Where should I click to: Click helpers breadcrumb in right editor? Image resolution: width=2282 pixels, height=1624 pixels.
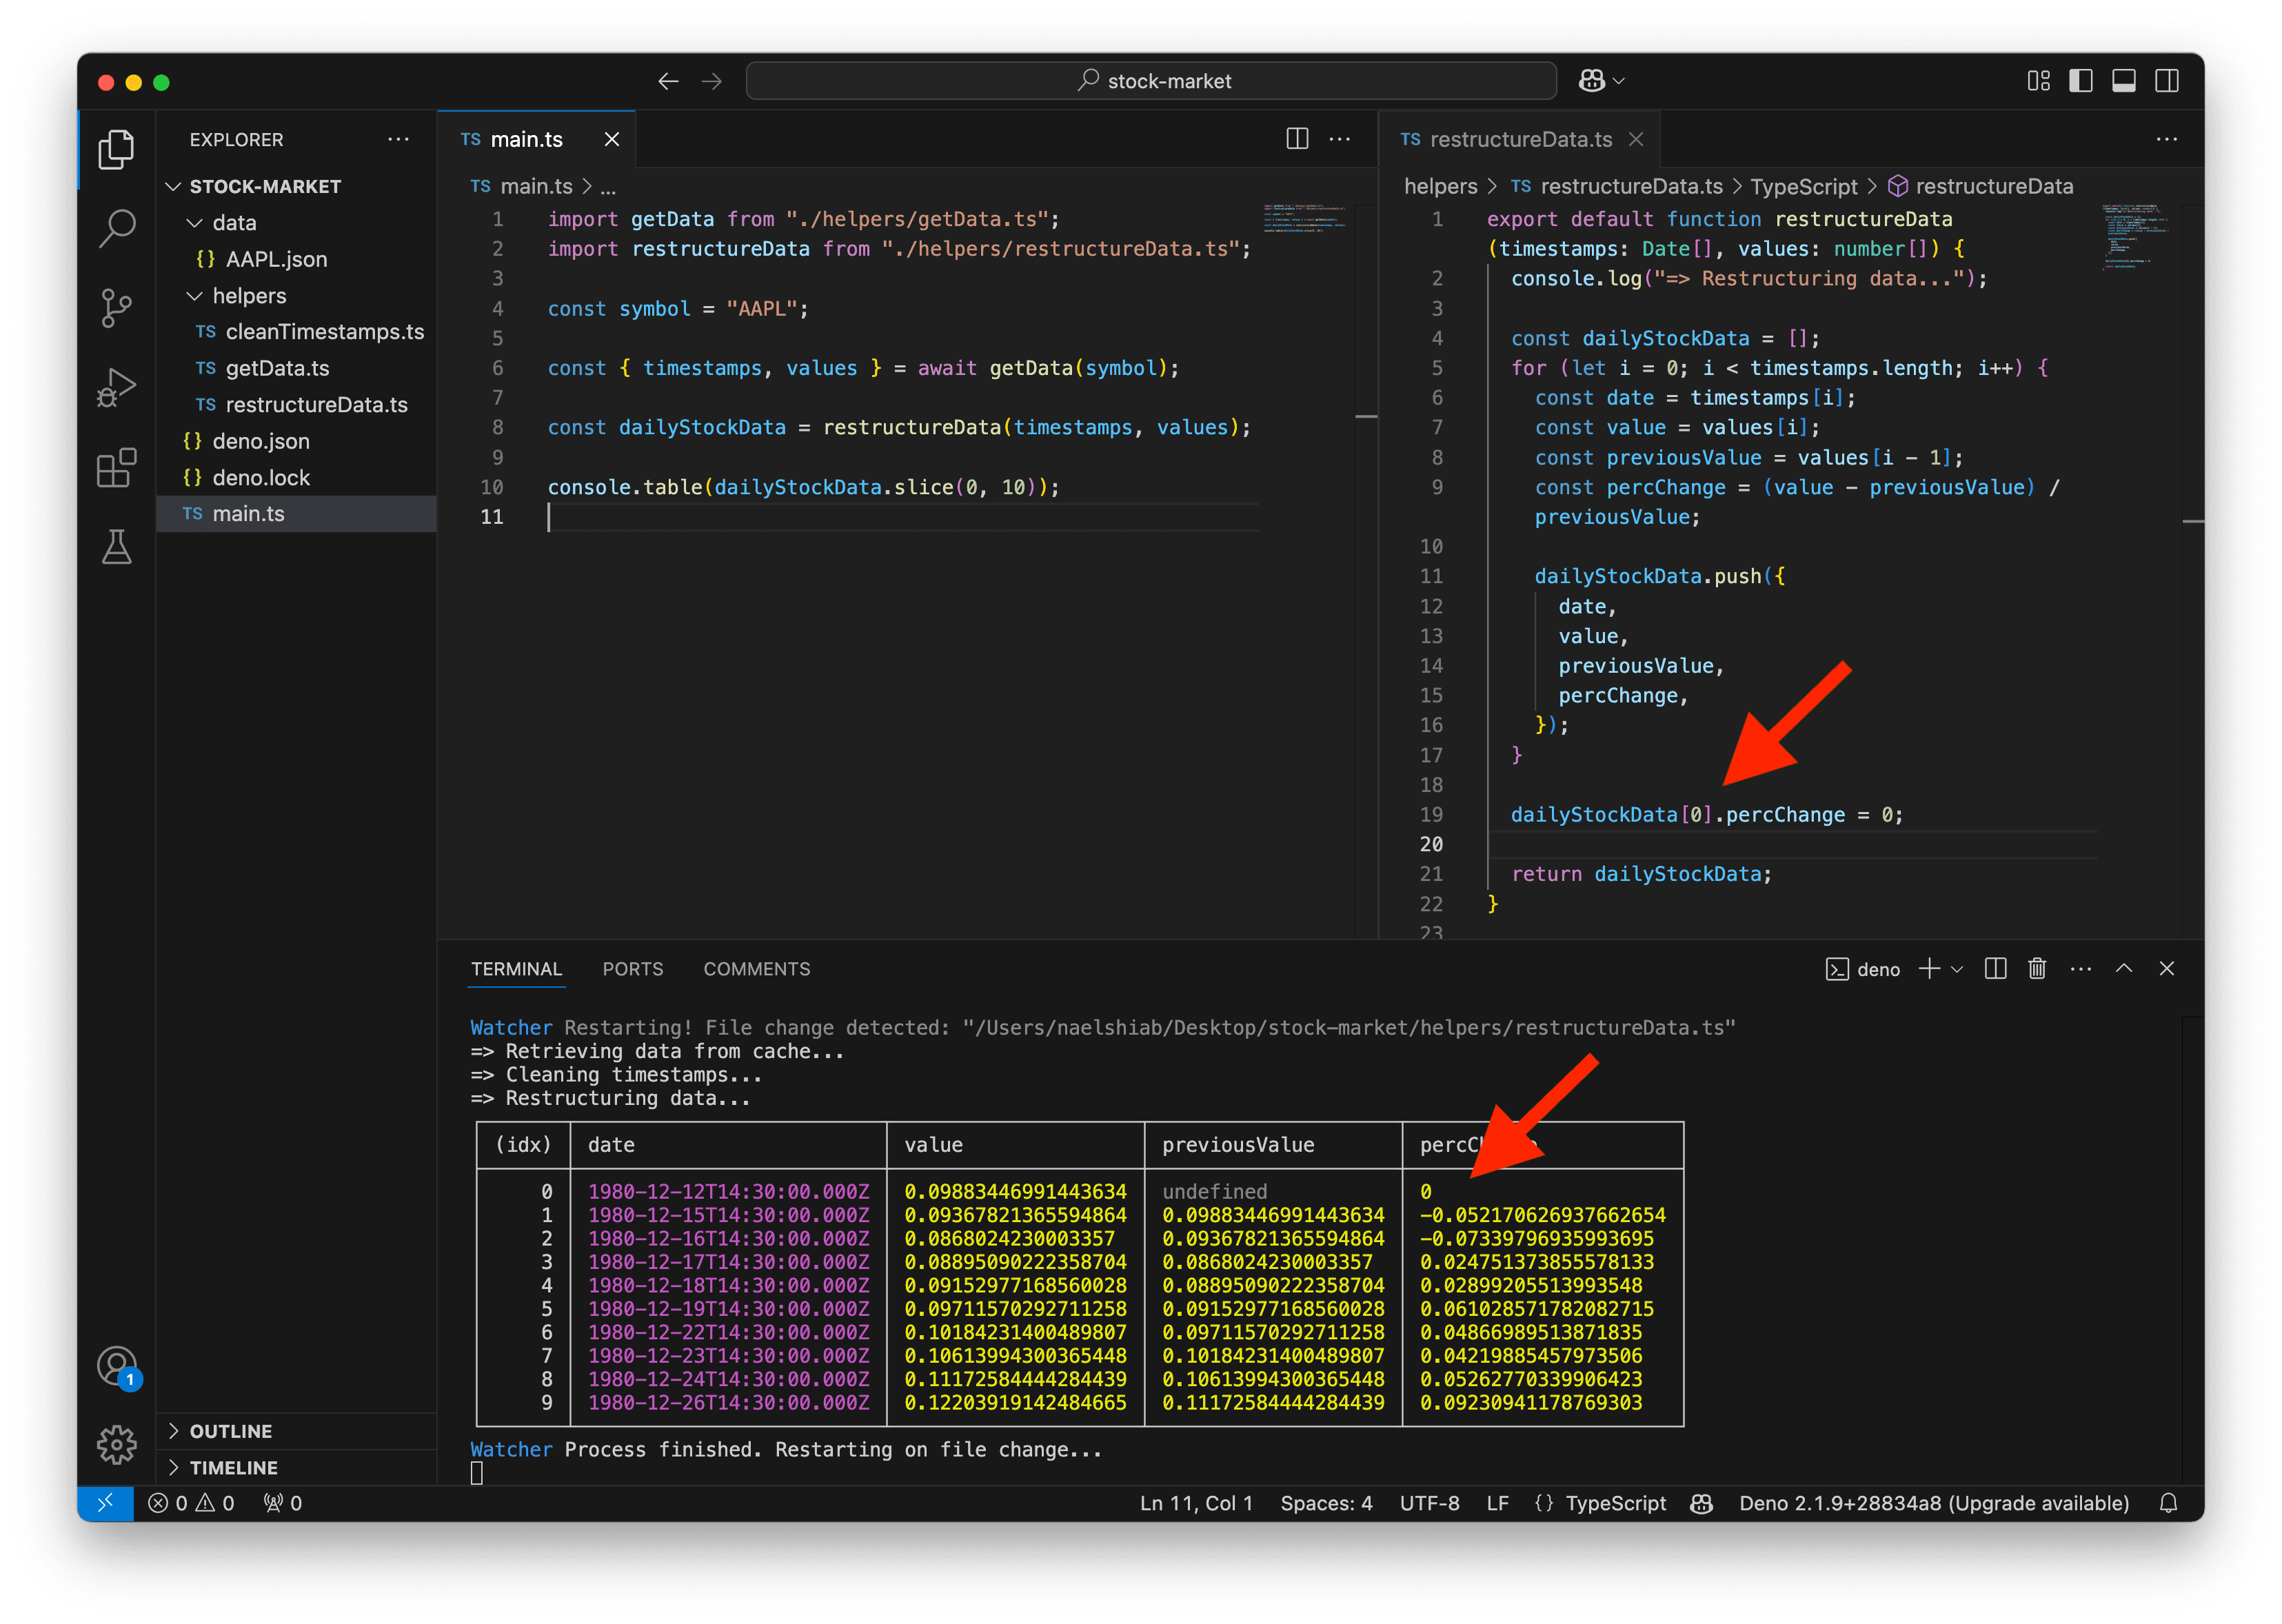click(1440, 186)
